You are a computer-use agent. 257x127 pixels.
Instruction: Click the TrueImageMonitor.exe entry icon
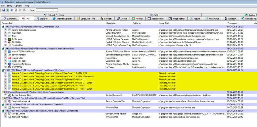coord(10,64)
